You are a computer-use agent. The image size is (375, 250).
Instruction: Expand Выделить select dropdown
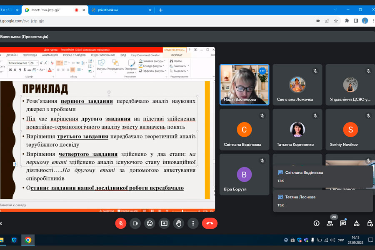179,71
